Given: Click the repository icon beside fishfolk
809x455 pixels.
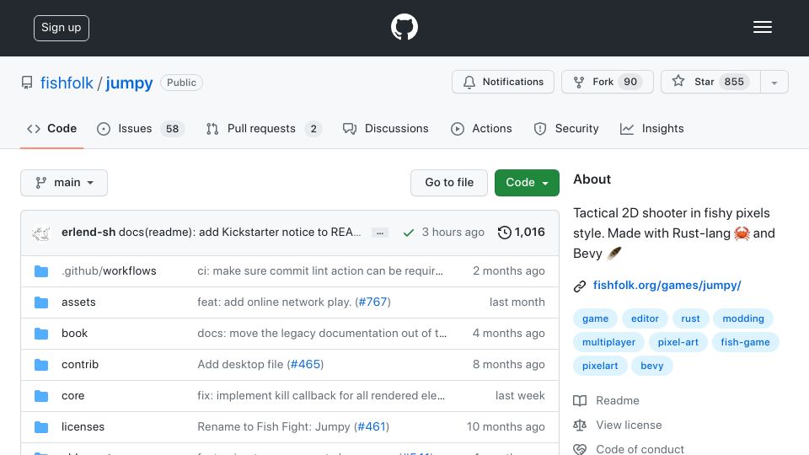Looking at the screenshot, I should [27, 83].
